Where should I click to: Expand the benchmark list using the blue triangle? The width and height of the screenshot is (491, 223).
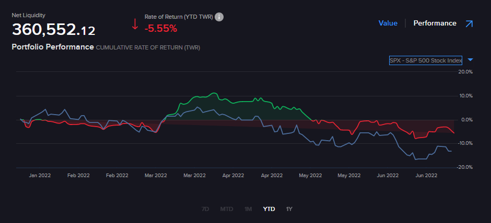click(x=470, y=60)
